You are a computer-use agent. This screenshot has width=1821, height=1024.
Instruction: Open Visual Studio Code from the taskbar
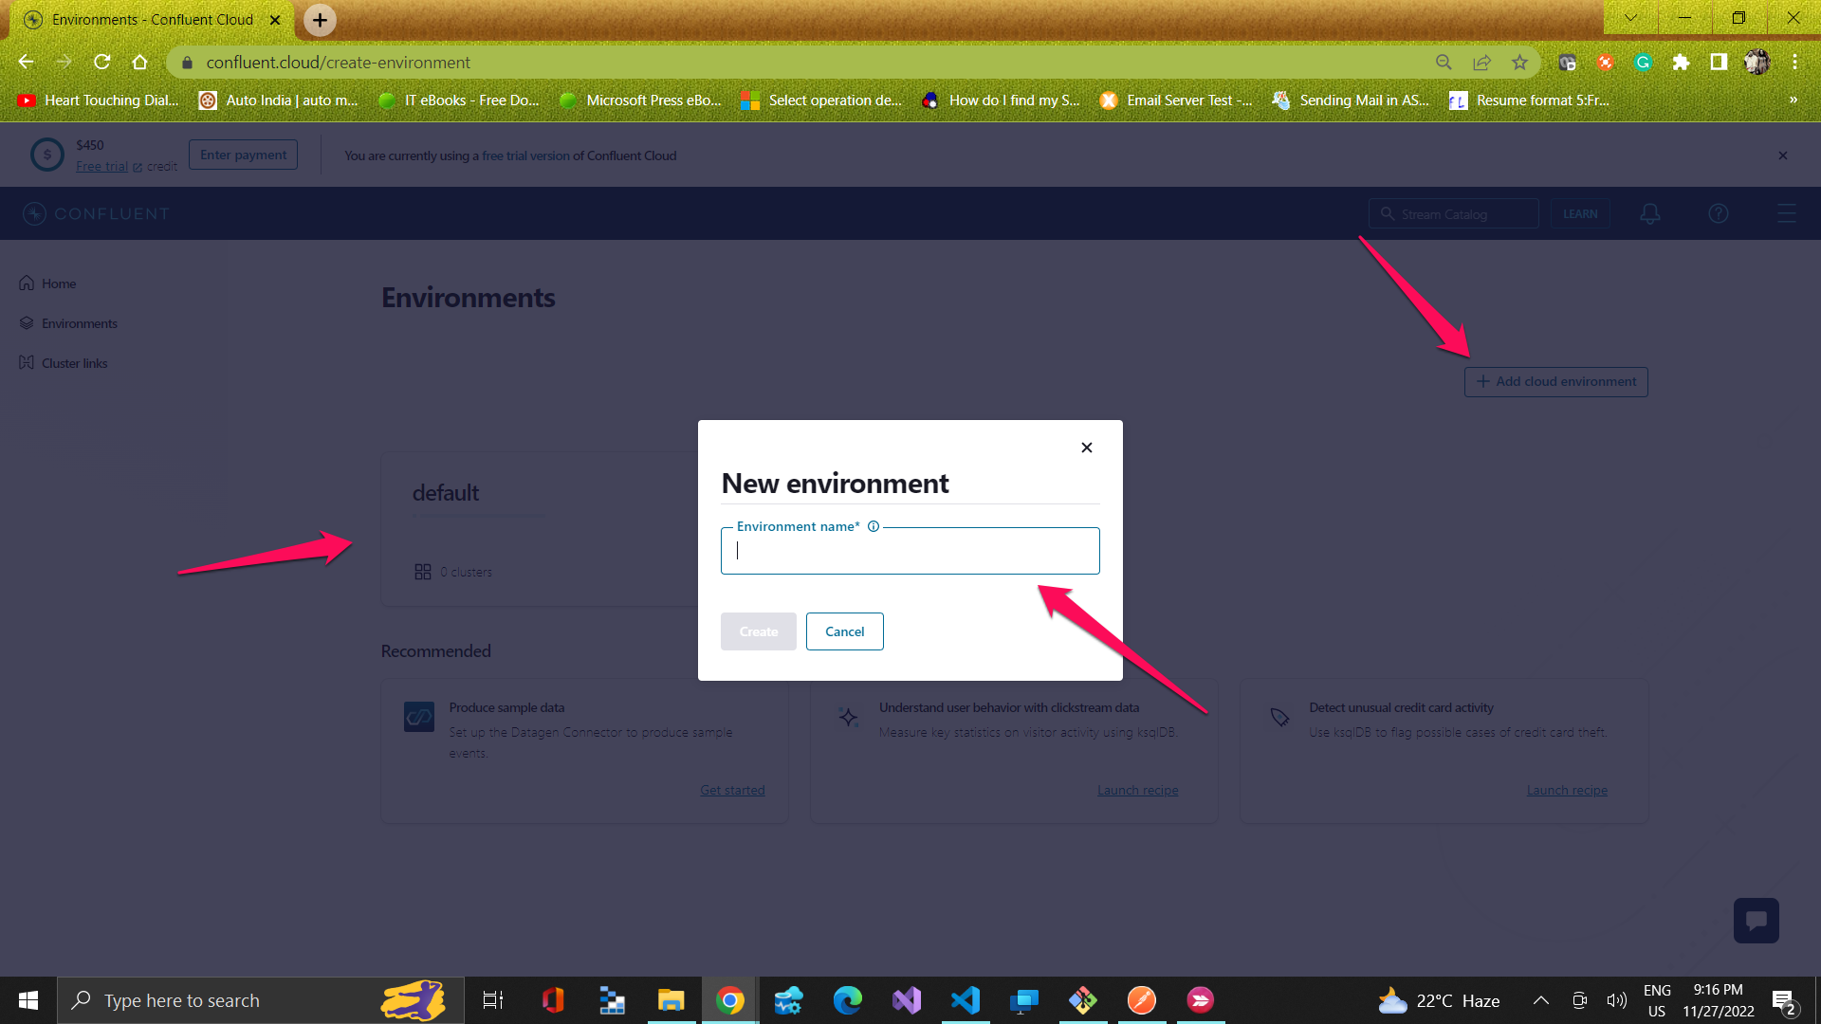(966, 1000)
